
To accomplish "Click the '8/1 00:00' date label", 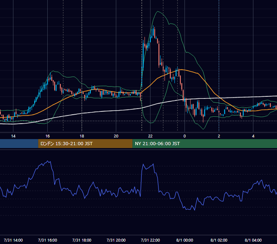I will point(185,240).
